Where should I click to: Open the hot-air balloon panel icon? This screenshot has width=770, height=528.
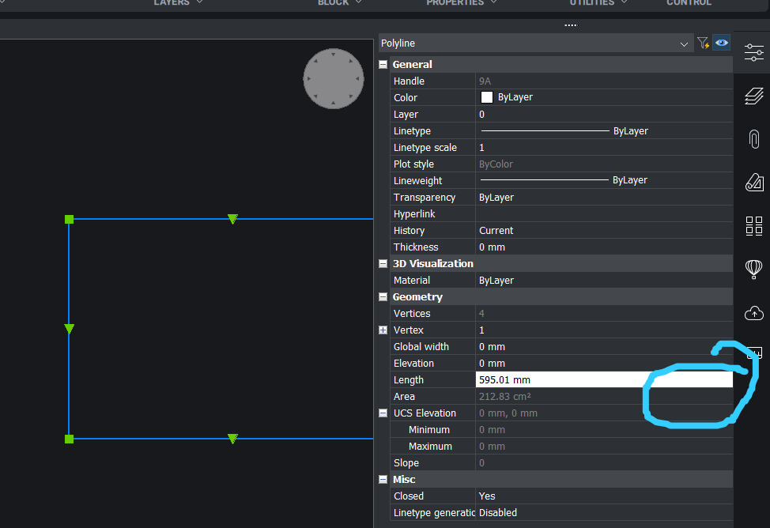pyautogui.click(x=753, y=270)
